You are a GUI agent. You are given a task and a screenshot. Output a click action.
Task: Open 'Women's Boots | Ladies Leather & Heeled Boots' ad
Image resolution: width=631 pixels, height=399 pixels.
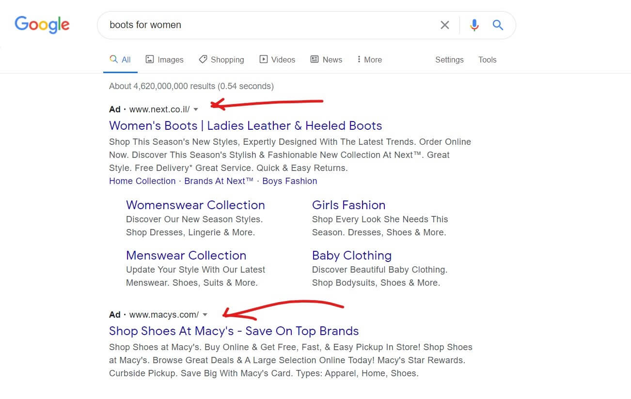pyautogui.click(x=246, y=125)
